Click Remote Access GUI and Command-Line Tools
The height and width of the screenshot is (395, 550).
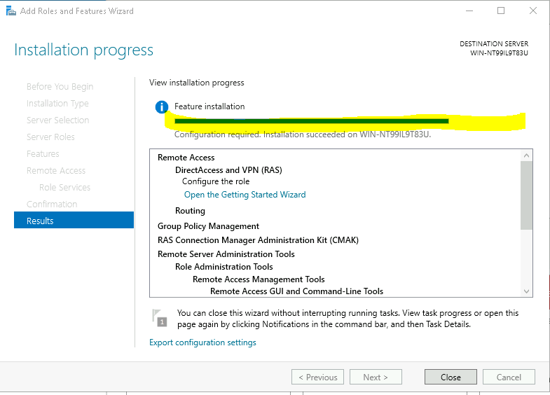(x=297, y=291)
